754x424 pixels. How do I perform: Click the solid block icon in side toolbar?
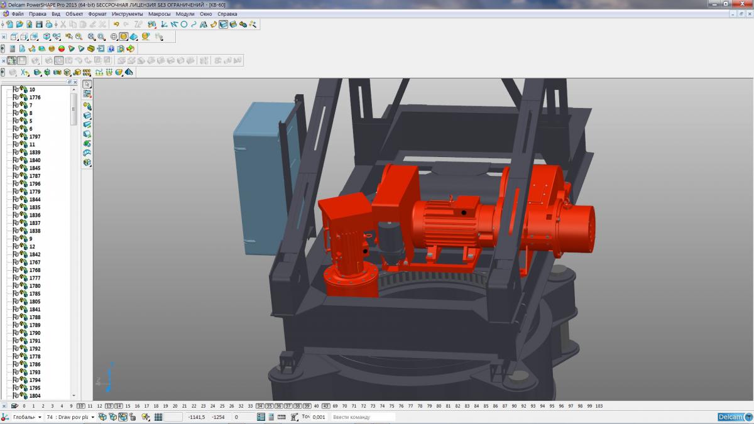click(87, 116)
